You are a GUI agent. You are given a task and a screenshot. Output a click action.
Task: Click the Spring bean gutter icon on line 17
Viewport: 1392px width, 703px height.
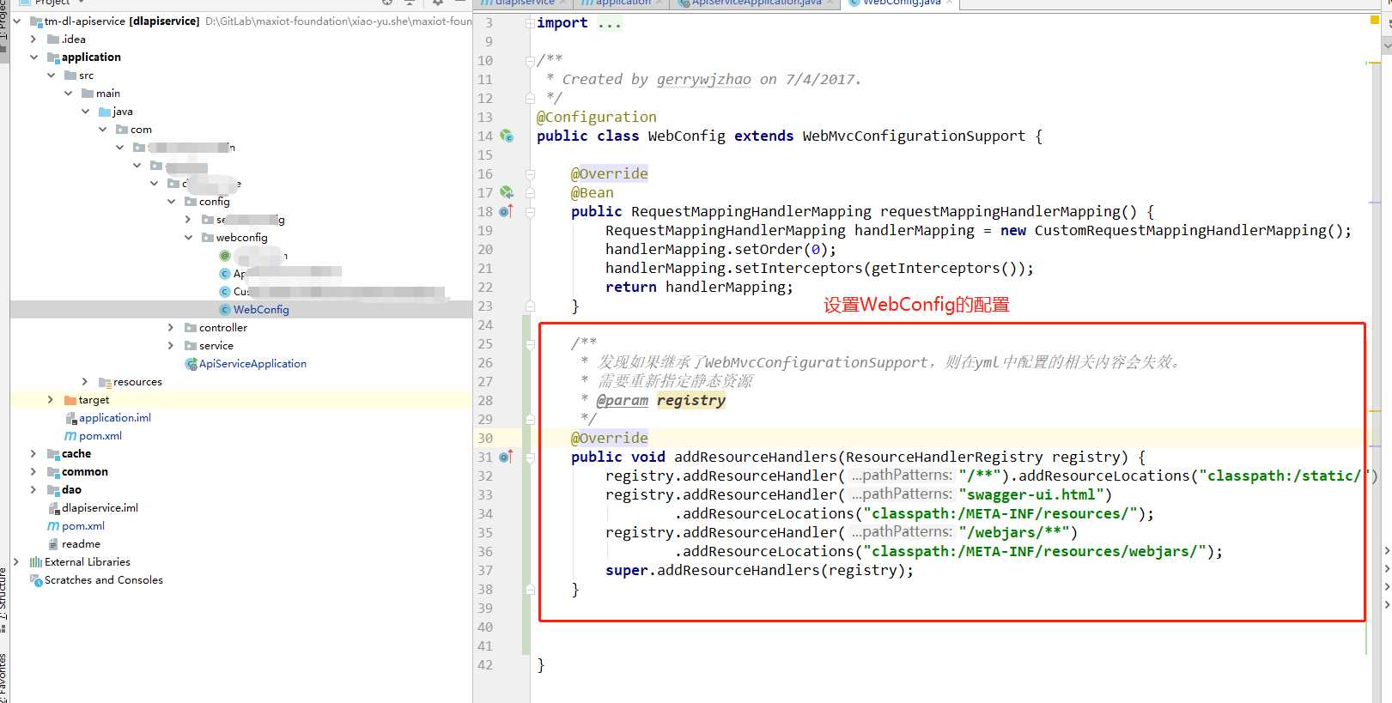tap(507, 192)
